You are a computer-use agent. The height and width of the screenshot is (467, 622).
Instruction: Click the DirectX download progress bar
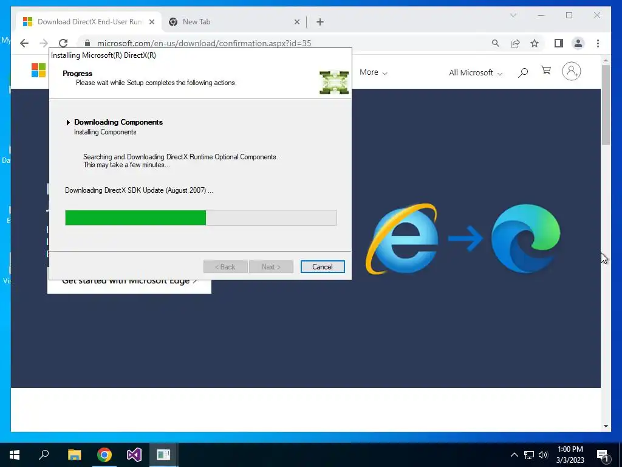(200, 218)
